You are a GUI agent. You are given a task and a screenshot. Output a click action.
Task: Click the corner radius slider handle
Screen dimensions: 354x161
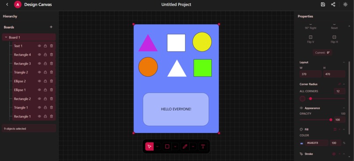tap(311, 99)
